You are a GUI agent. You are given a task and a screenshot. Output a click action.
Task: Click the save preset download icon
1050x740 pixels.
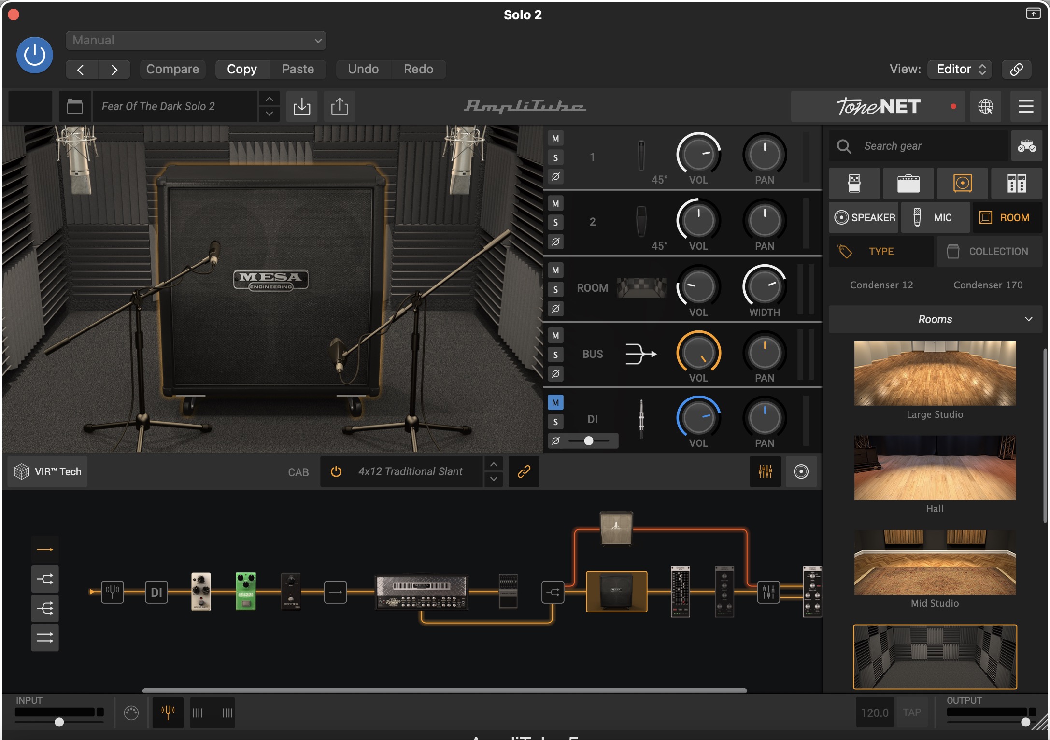coord(302,106)
